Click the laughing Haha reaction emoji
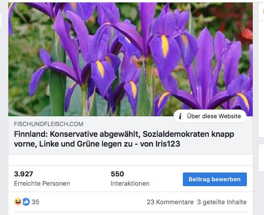 coord(18,202)
